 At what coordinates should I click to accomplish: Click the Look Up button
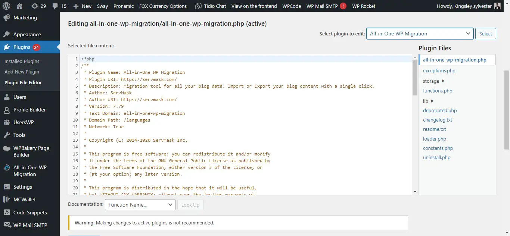190,205
